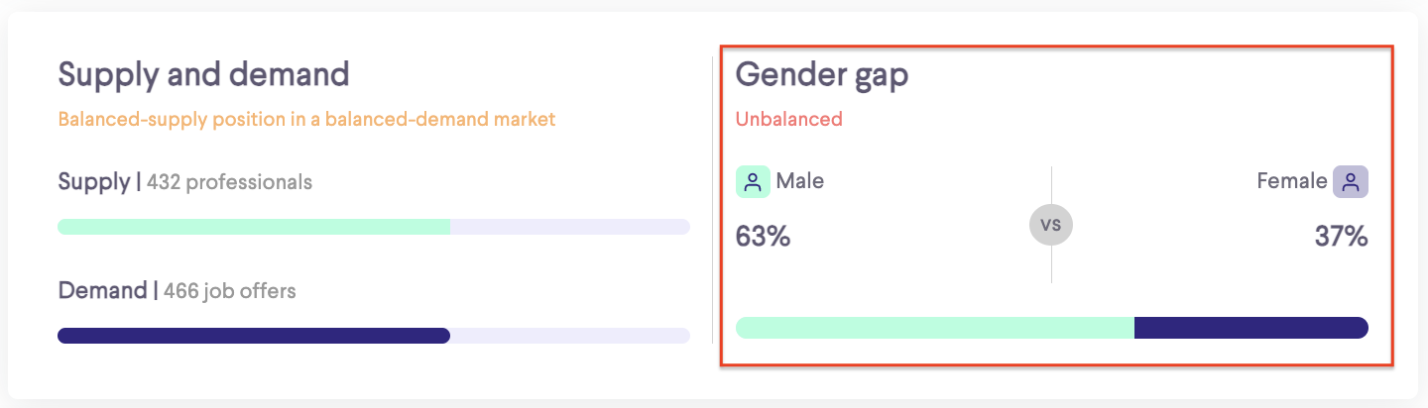This screenshot has width=1428, height=408.
Task: Click the green Male portion of gender bar
Action: point(935,328)
